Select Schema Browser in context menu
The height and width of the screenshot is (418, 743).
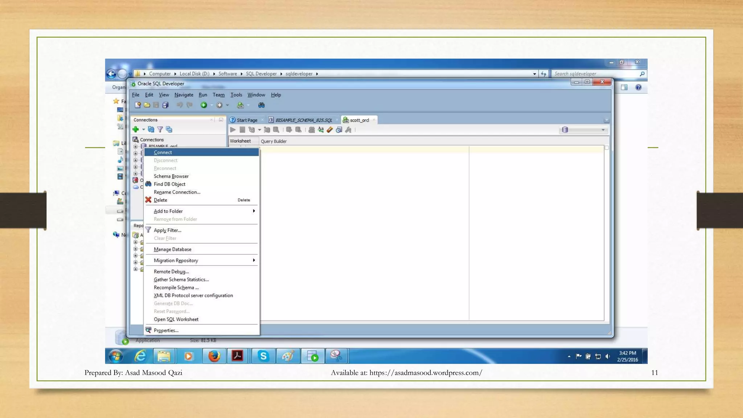tap(202, 176)
